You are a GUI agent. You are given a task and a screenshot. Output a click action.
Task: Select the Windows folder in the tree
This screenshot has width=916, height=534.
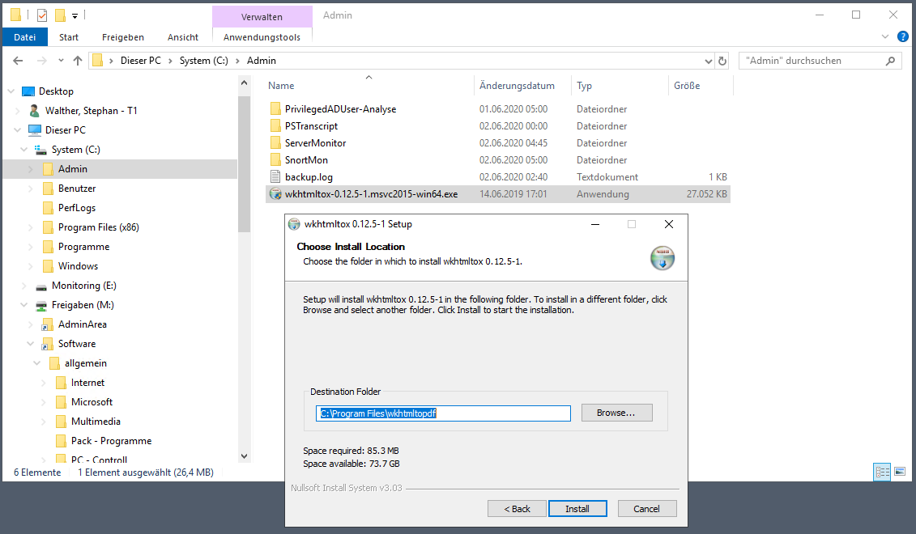(x=78, y=266)
